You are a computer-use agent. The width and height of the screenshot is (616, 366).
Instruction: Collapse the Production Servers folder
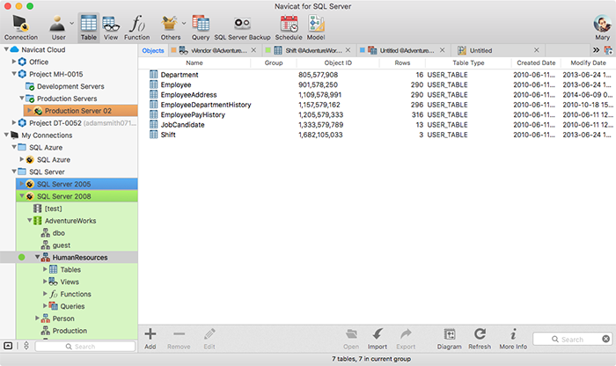(22, 99)
